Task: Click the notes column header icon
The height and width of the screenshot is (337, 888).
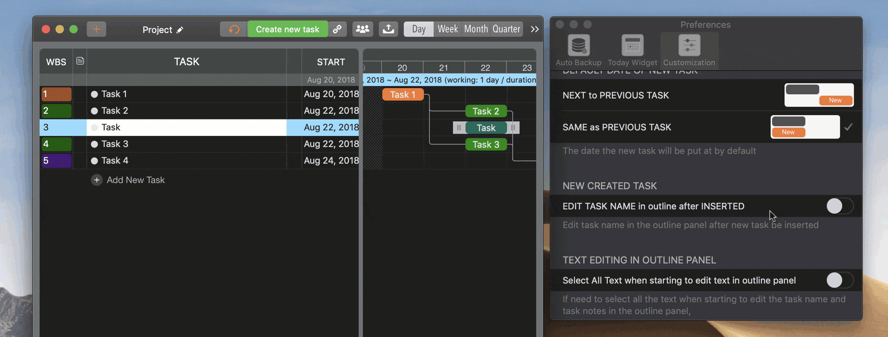Action: click(x=80, y=61)
